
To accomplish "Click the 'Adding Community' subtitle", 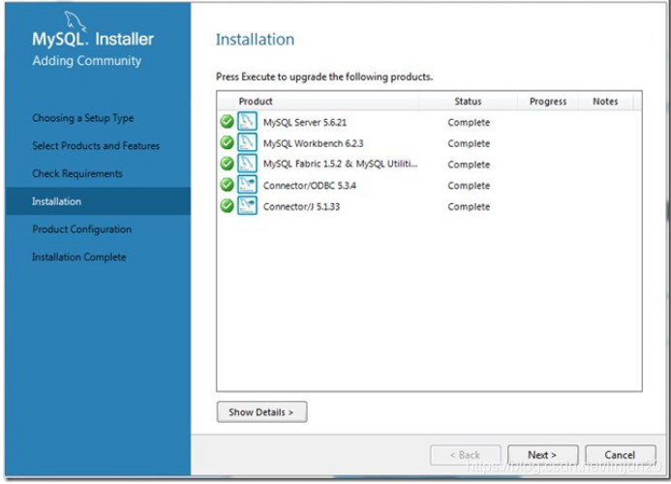I will tap(86, 61).
